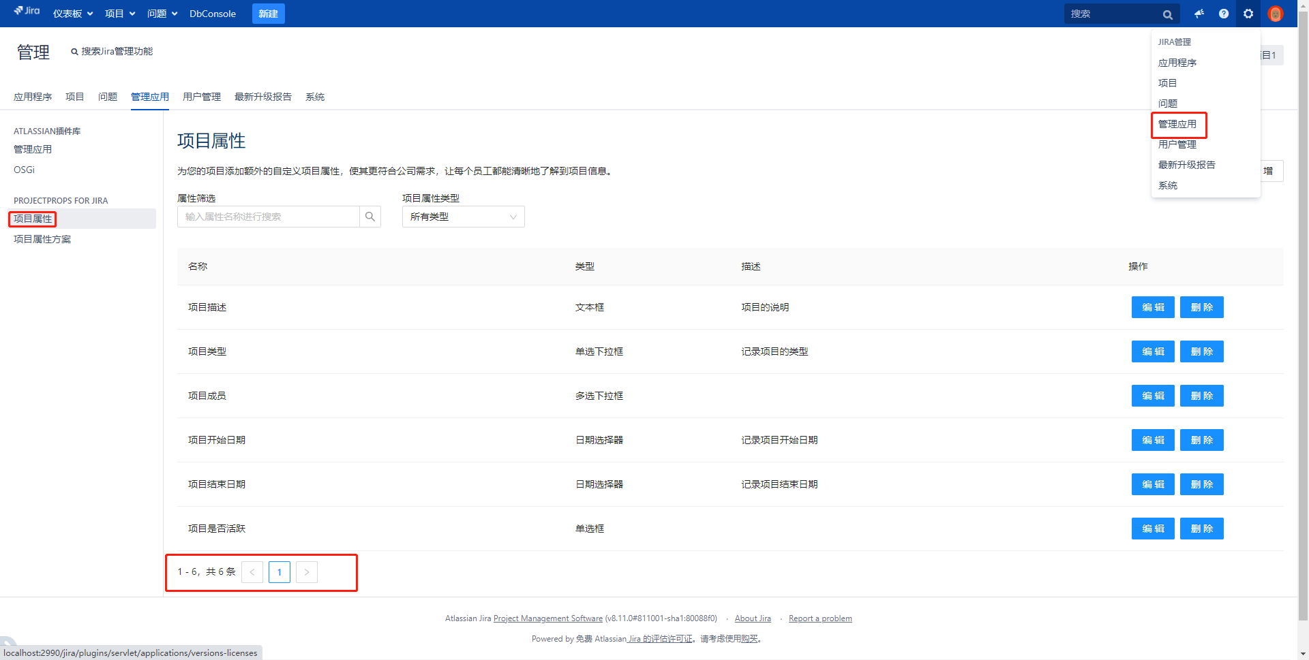Expand the 项目属性类型 dropdown
Screen dimensions: 1309x660
coord(463,217)
